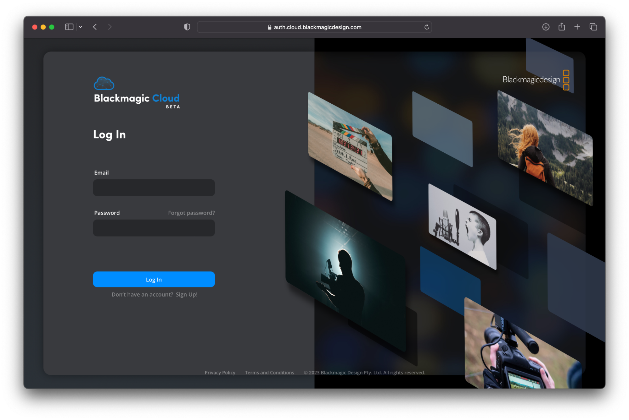Click the Password field label
Viewport: 629px width, 420px height.
pyautogui.click(x=107, y=213)
